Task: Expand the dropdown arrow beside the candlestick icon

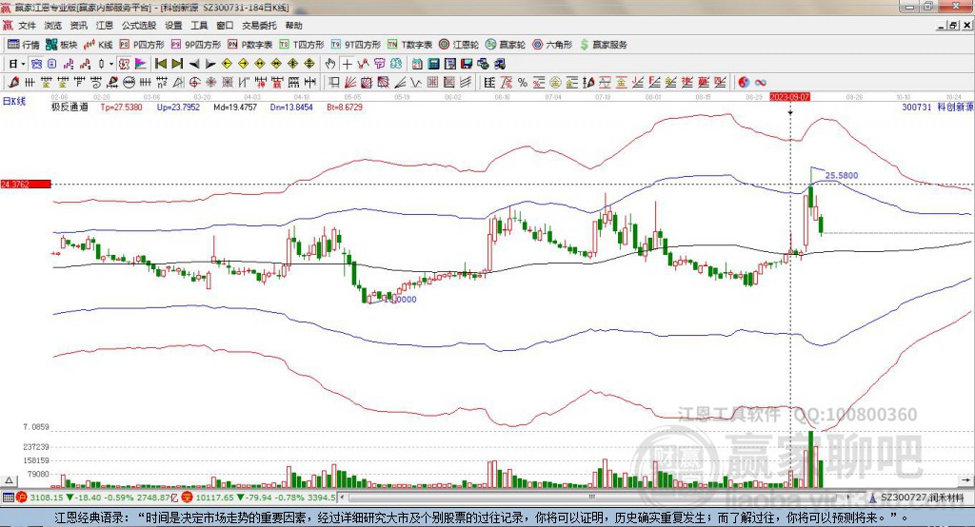Action: click(111, 64)
